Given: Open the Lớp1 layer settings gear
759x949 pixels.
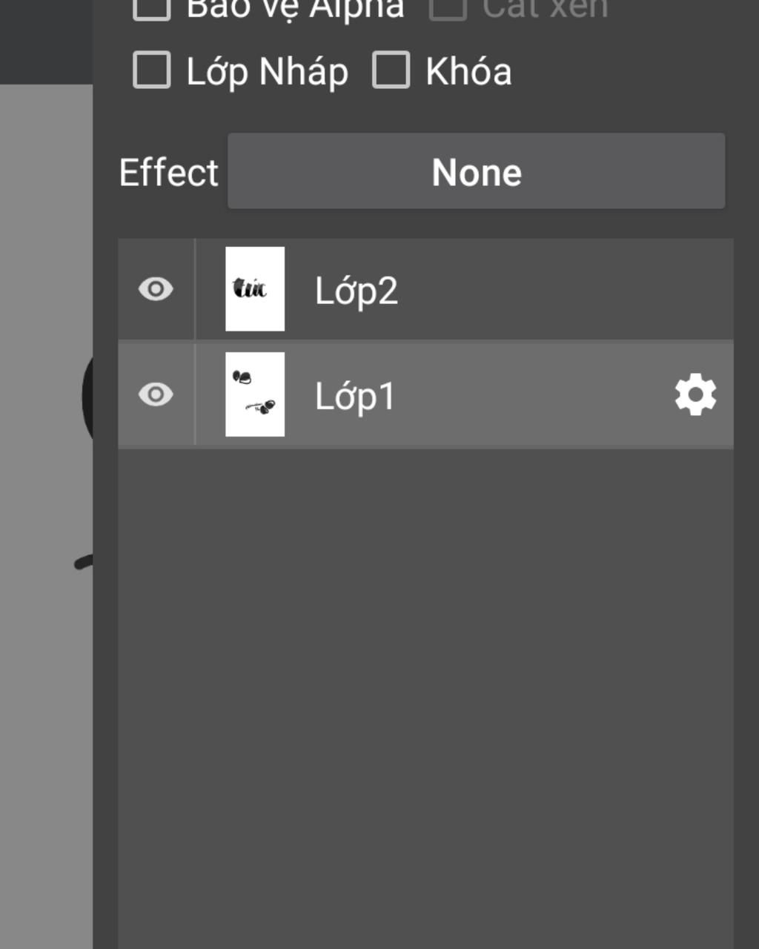Looking at the screenshot, I should pos(695,395).
